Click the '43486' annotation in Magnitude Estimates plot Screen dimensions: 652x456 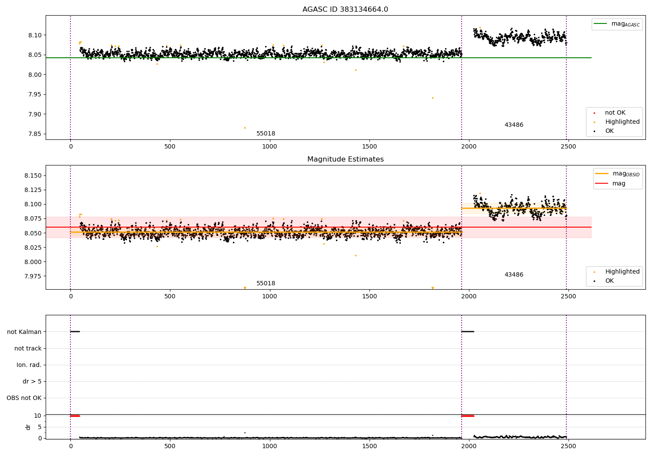point(514,275)
